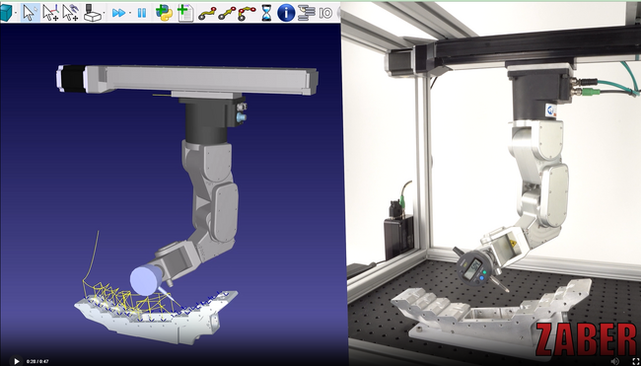Choose the Move reference frame tool
Viewport: 641px width, 366px height.
pyautogui.click(x=50, y=13)
